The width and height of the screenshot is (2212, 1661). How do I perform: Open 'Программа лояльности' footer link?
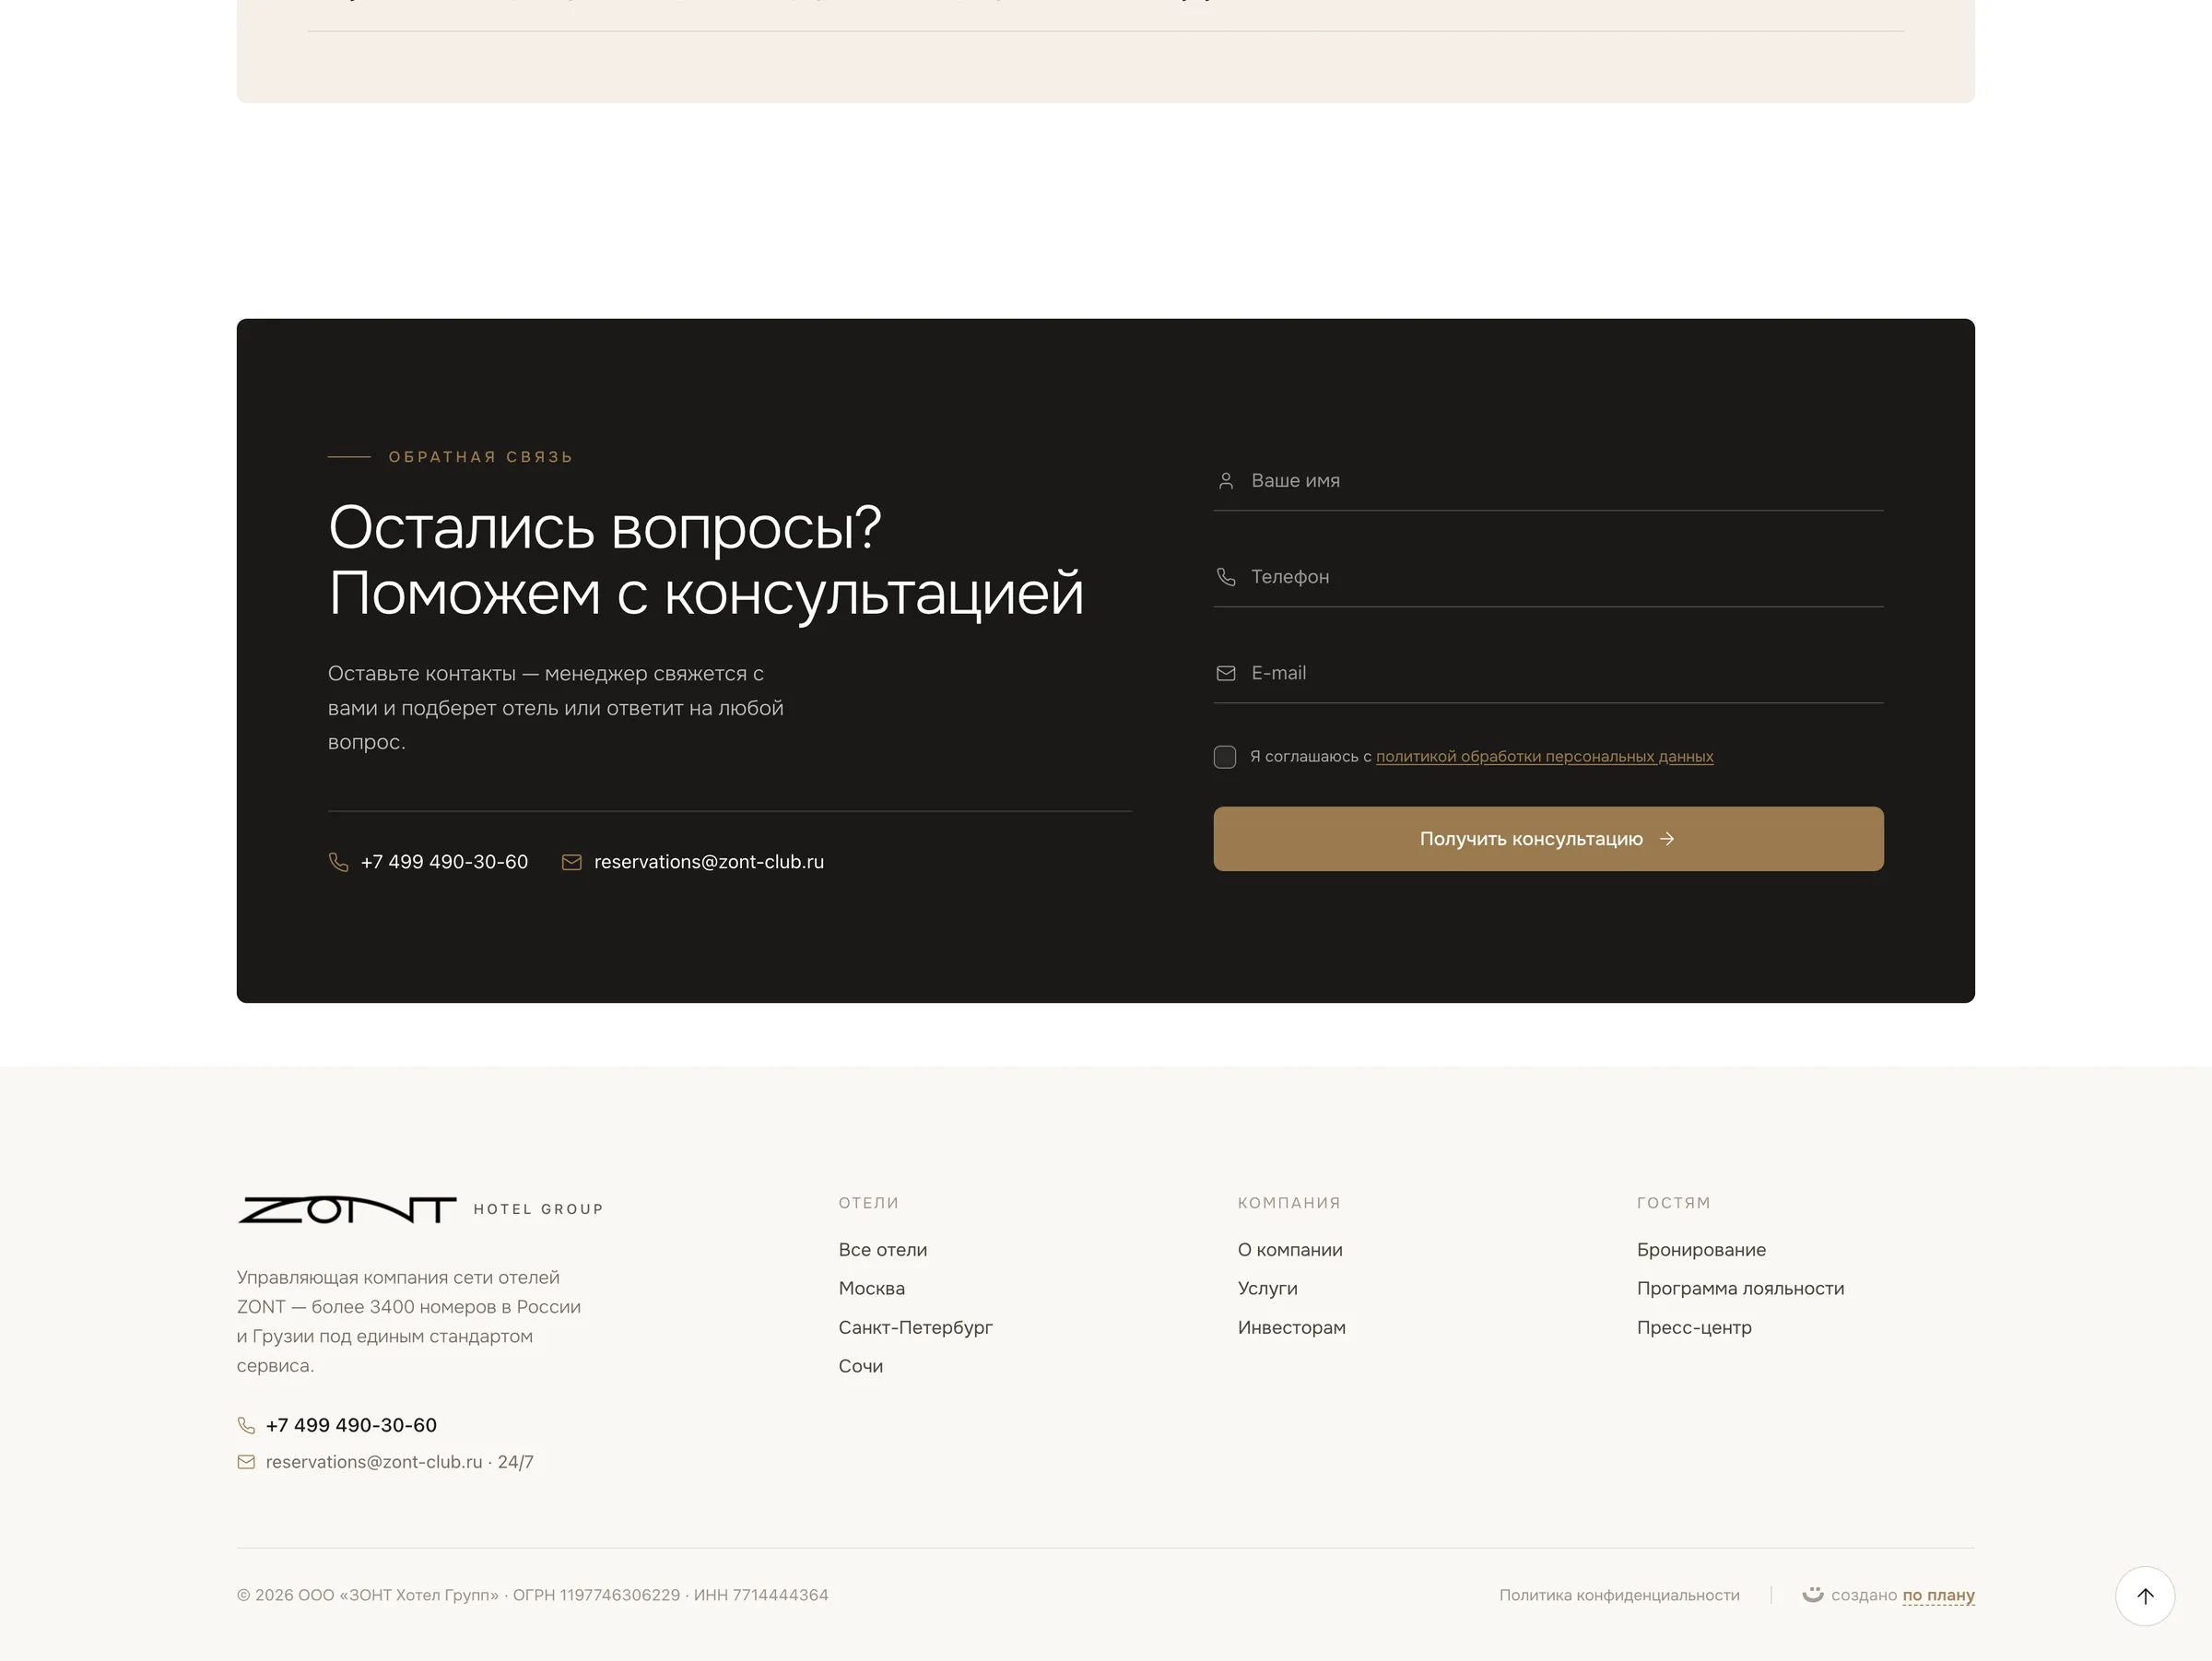(x=1740, y=1289)
